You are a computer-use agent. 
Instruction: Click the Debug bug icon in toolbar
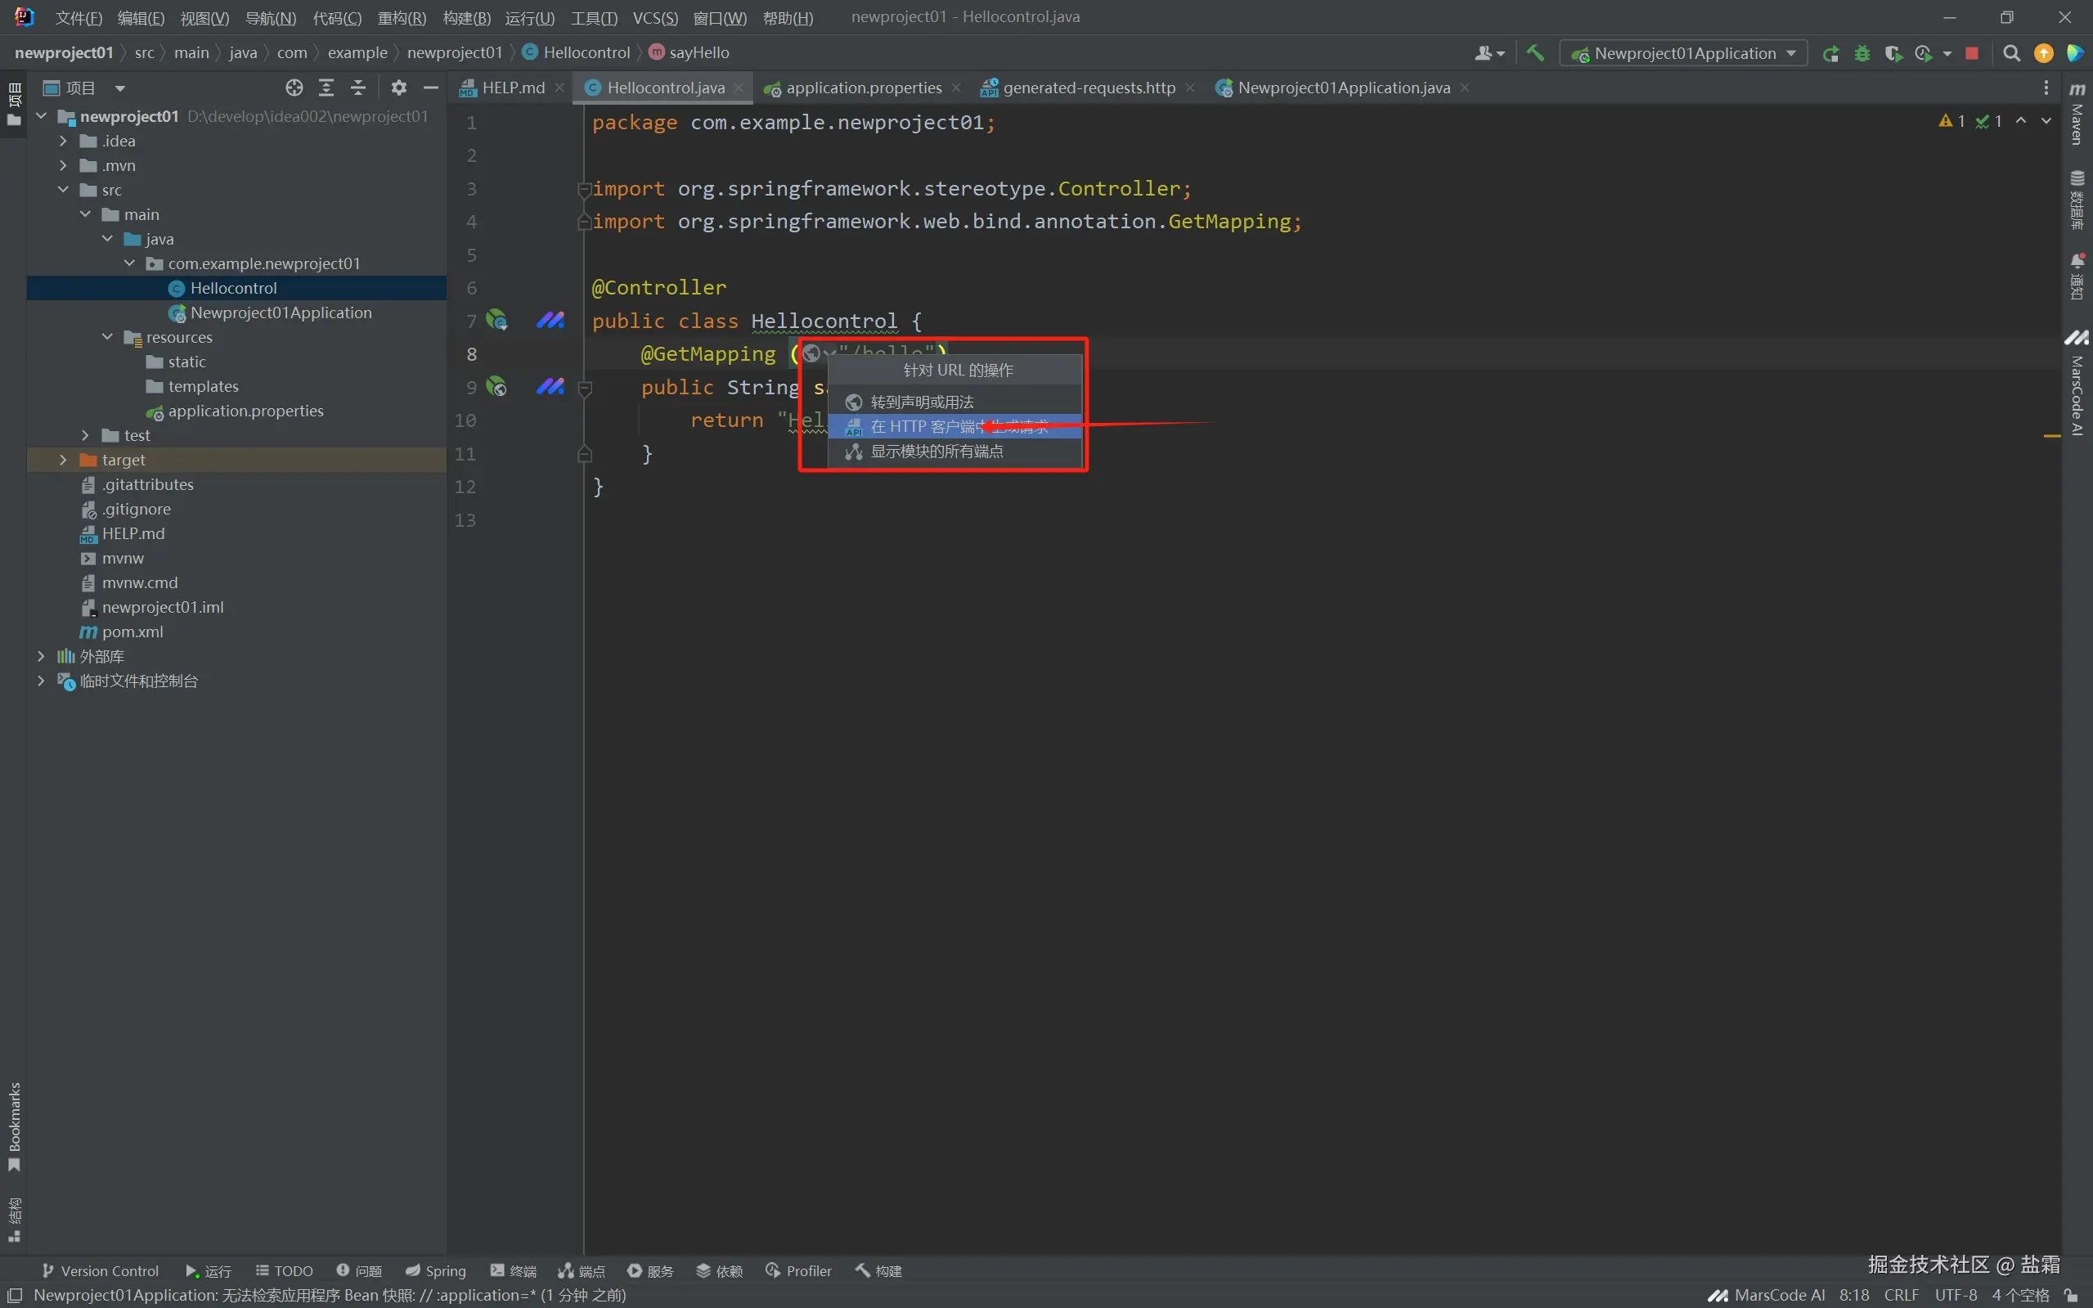(x=1862, y=54)
